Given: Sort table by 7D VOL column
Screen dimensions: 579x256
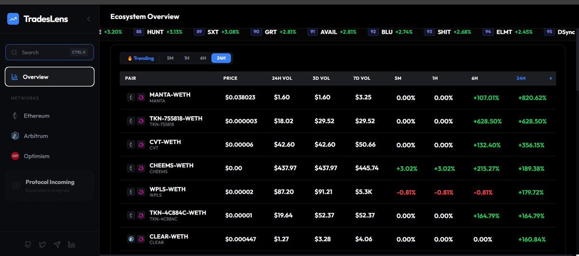Looking at the screenshot, I should click(x=361, y=78).
